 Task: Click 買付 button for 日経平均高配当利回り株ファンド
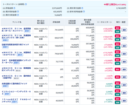tap(117, 44)
